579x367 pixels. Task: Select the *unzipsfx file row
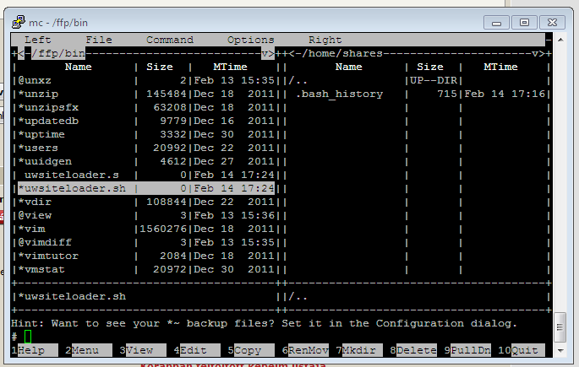pyautogui.click(x=146, y=107)
